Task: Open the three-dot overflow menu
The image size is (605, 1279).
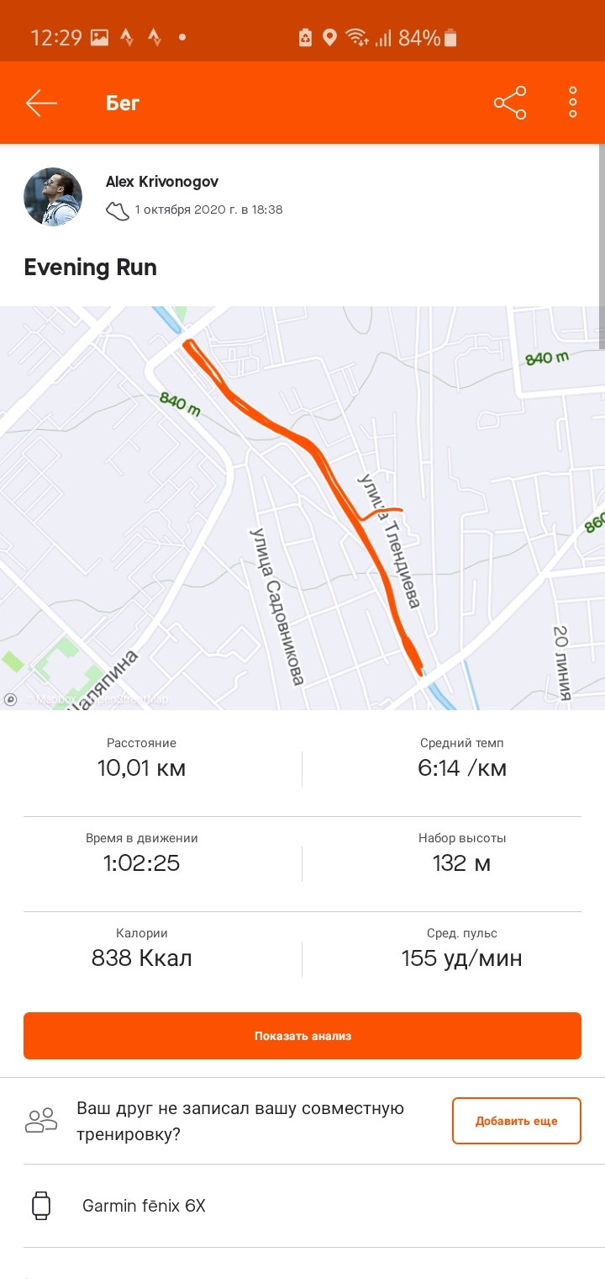Action: 573,103
